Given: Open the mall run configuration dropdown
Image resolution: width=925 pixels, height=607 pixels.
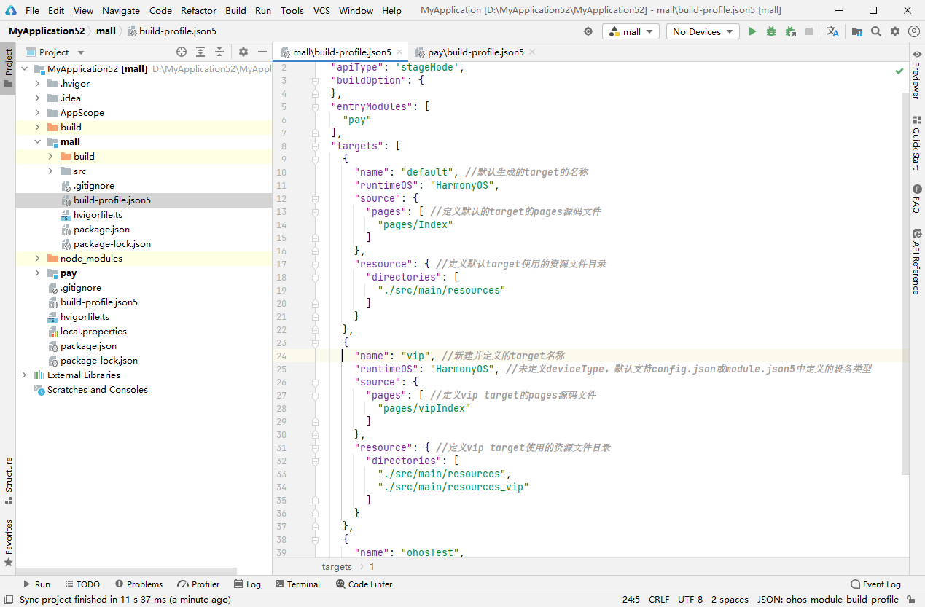Looking at the screenshot, I should tap(631, 31).
